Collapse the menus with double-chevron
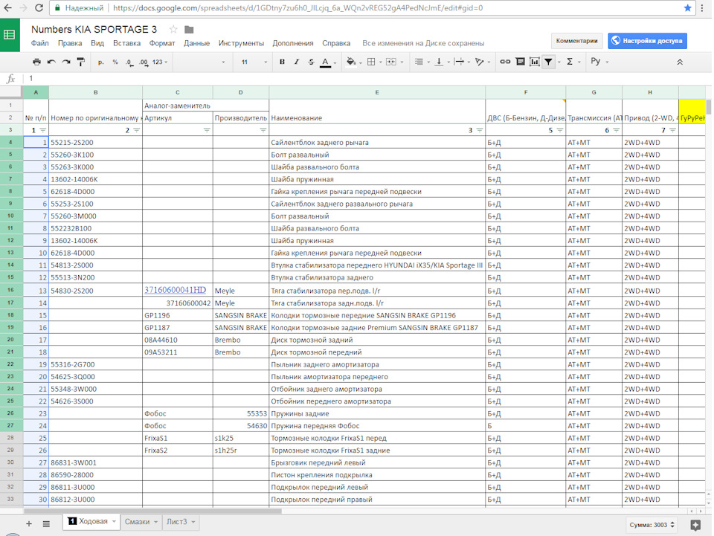Screen dimensions: 714x536 pyautogui.click(x=680, y=62)
